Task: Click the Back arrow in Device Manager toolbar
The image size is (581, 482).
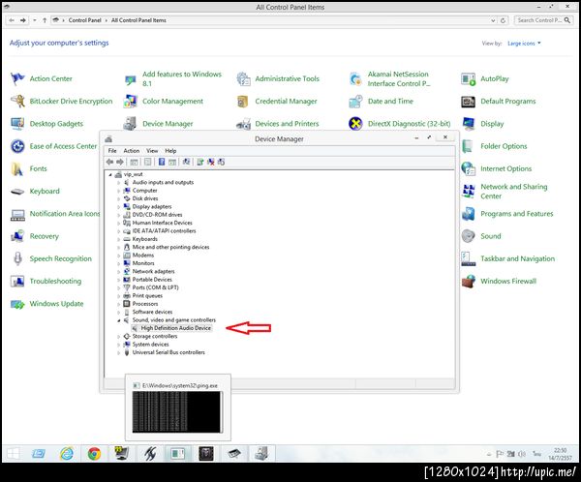Action: point(109,162)
